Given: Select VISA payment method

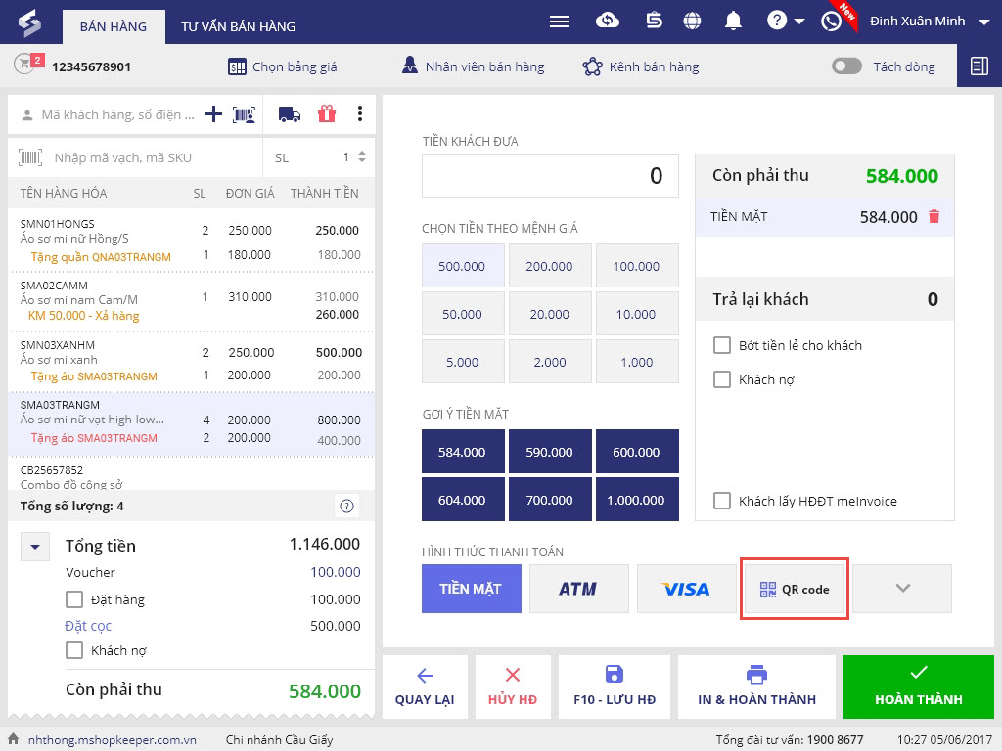Looking at the screenshot, I should (686, 588).
